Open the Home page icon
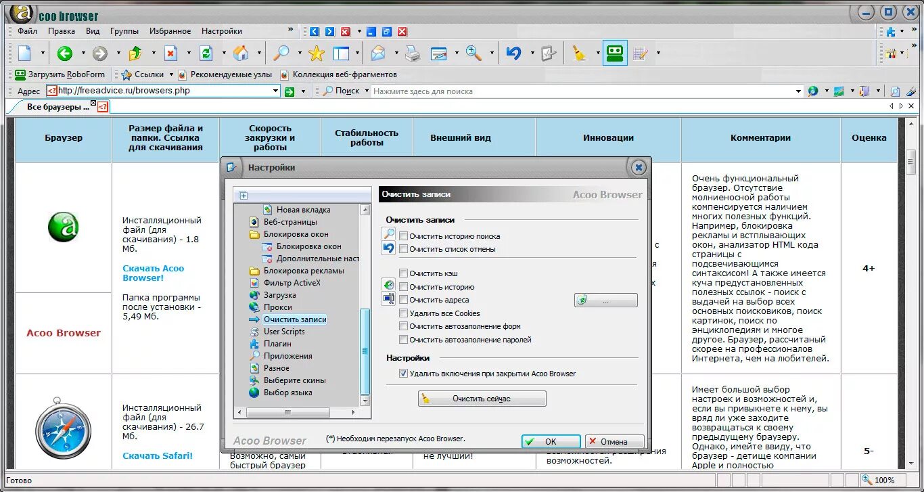Viewport: 924px width, 492px height. click(241, 53)
